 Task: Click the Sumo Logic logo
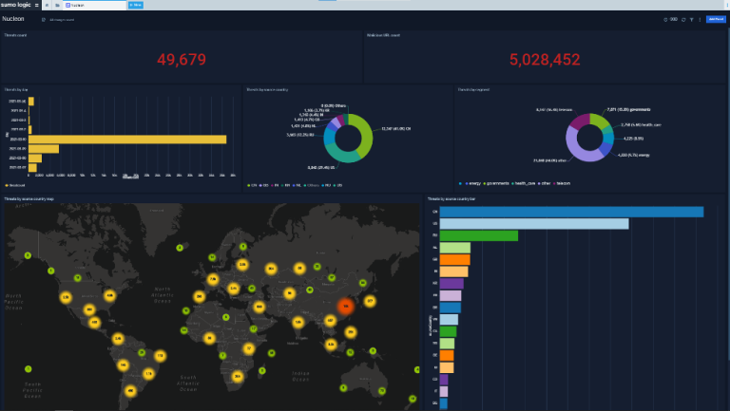18,5
